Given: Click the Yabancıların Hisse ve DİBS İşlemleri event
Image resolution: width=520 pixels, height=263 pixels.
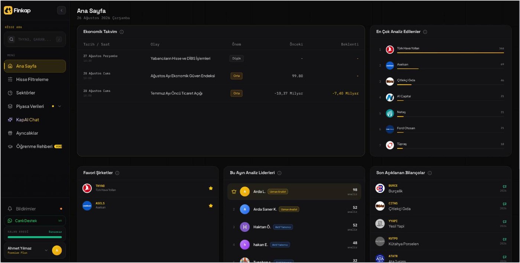Looking at the screenshot, I should pos(181,58).
